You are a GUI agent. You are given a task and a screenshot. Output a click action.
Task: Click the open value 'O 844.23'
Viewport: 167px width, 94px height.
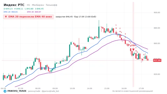click(x=8, y=9)
